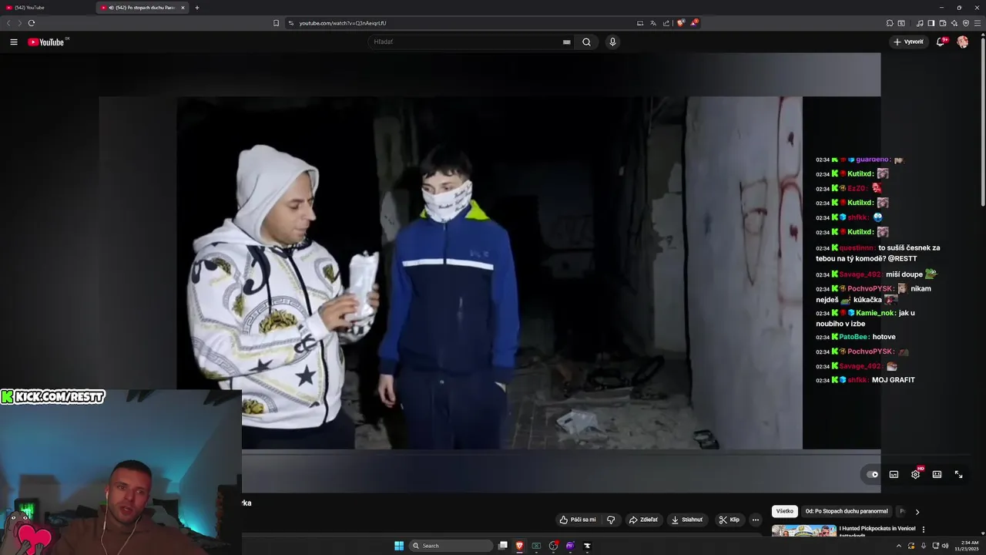
Task: Open player settings gear with HD badge
Action: (x=915, y=475)
